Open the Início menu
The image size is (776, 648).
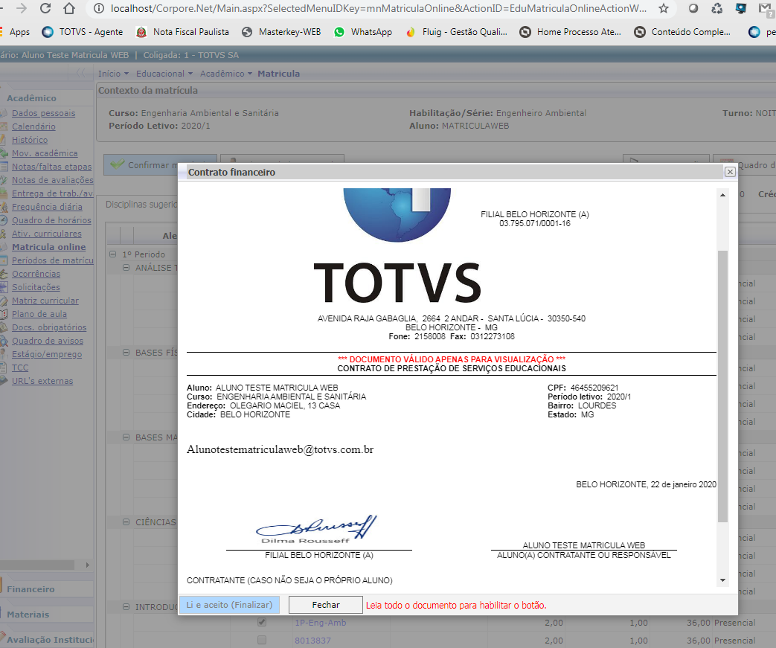click(x=113, y=73)
